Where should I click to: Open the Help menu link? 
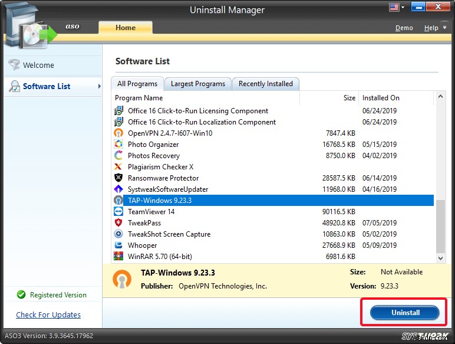(431, 28)
